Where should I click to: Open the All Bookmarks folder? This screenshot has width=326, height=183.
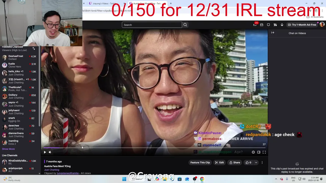(315, 17)
